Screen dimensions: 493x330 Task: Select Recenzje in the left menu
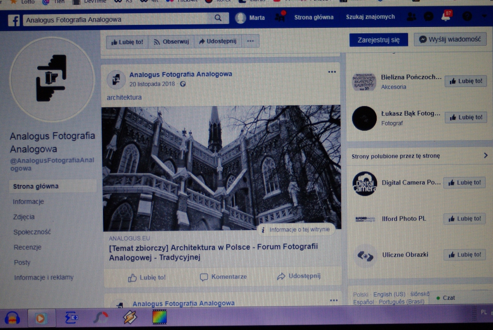pos(27,247)
